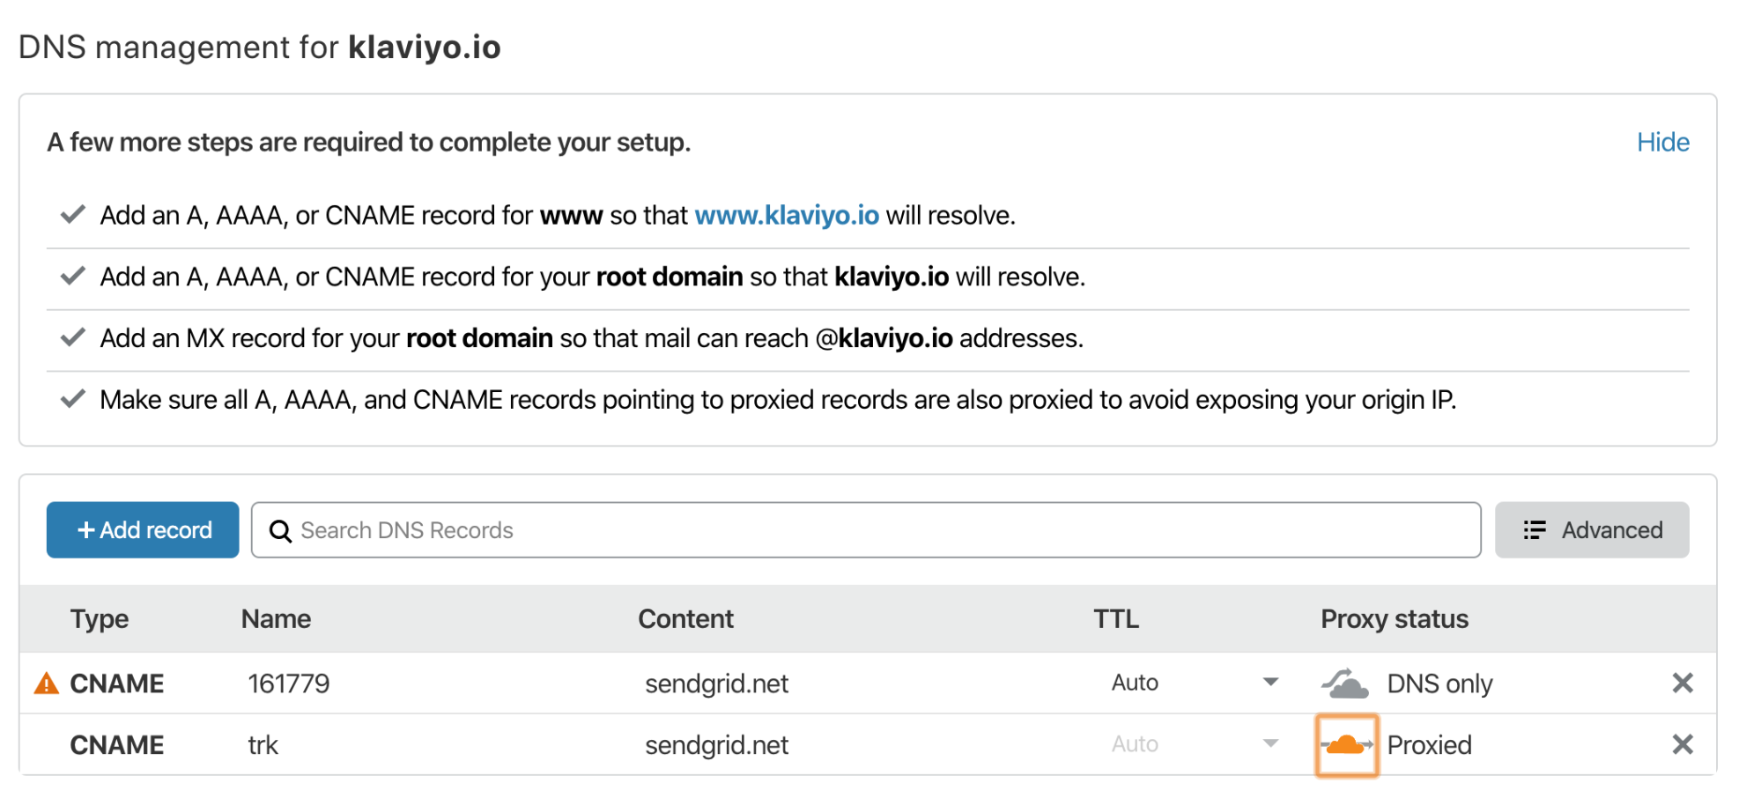The height and width of the screenshot is (791, 1761).
Task: Click the search magnifier icon
Action: [280, 531]
